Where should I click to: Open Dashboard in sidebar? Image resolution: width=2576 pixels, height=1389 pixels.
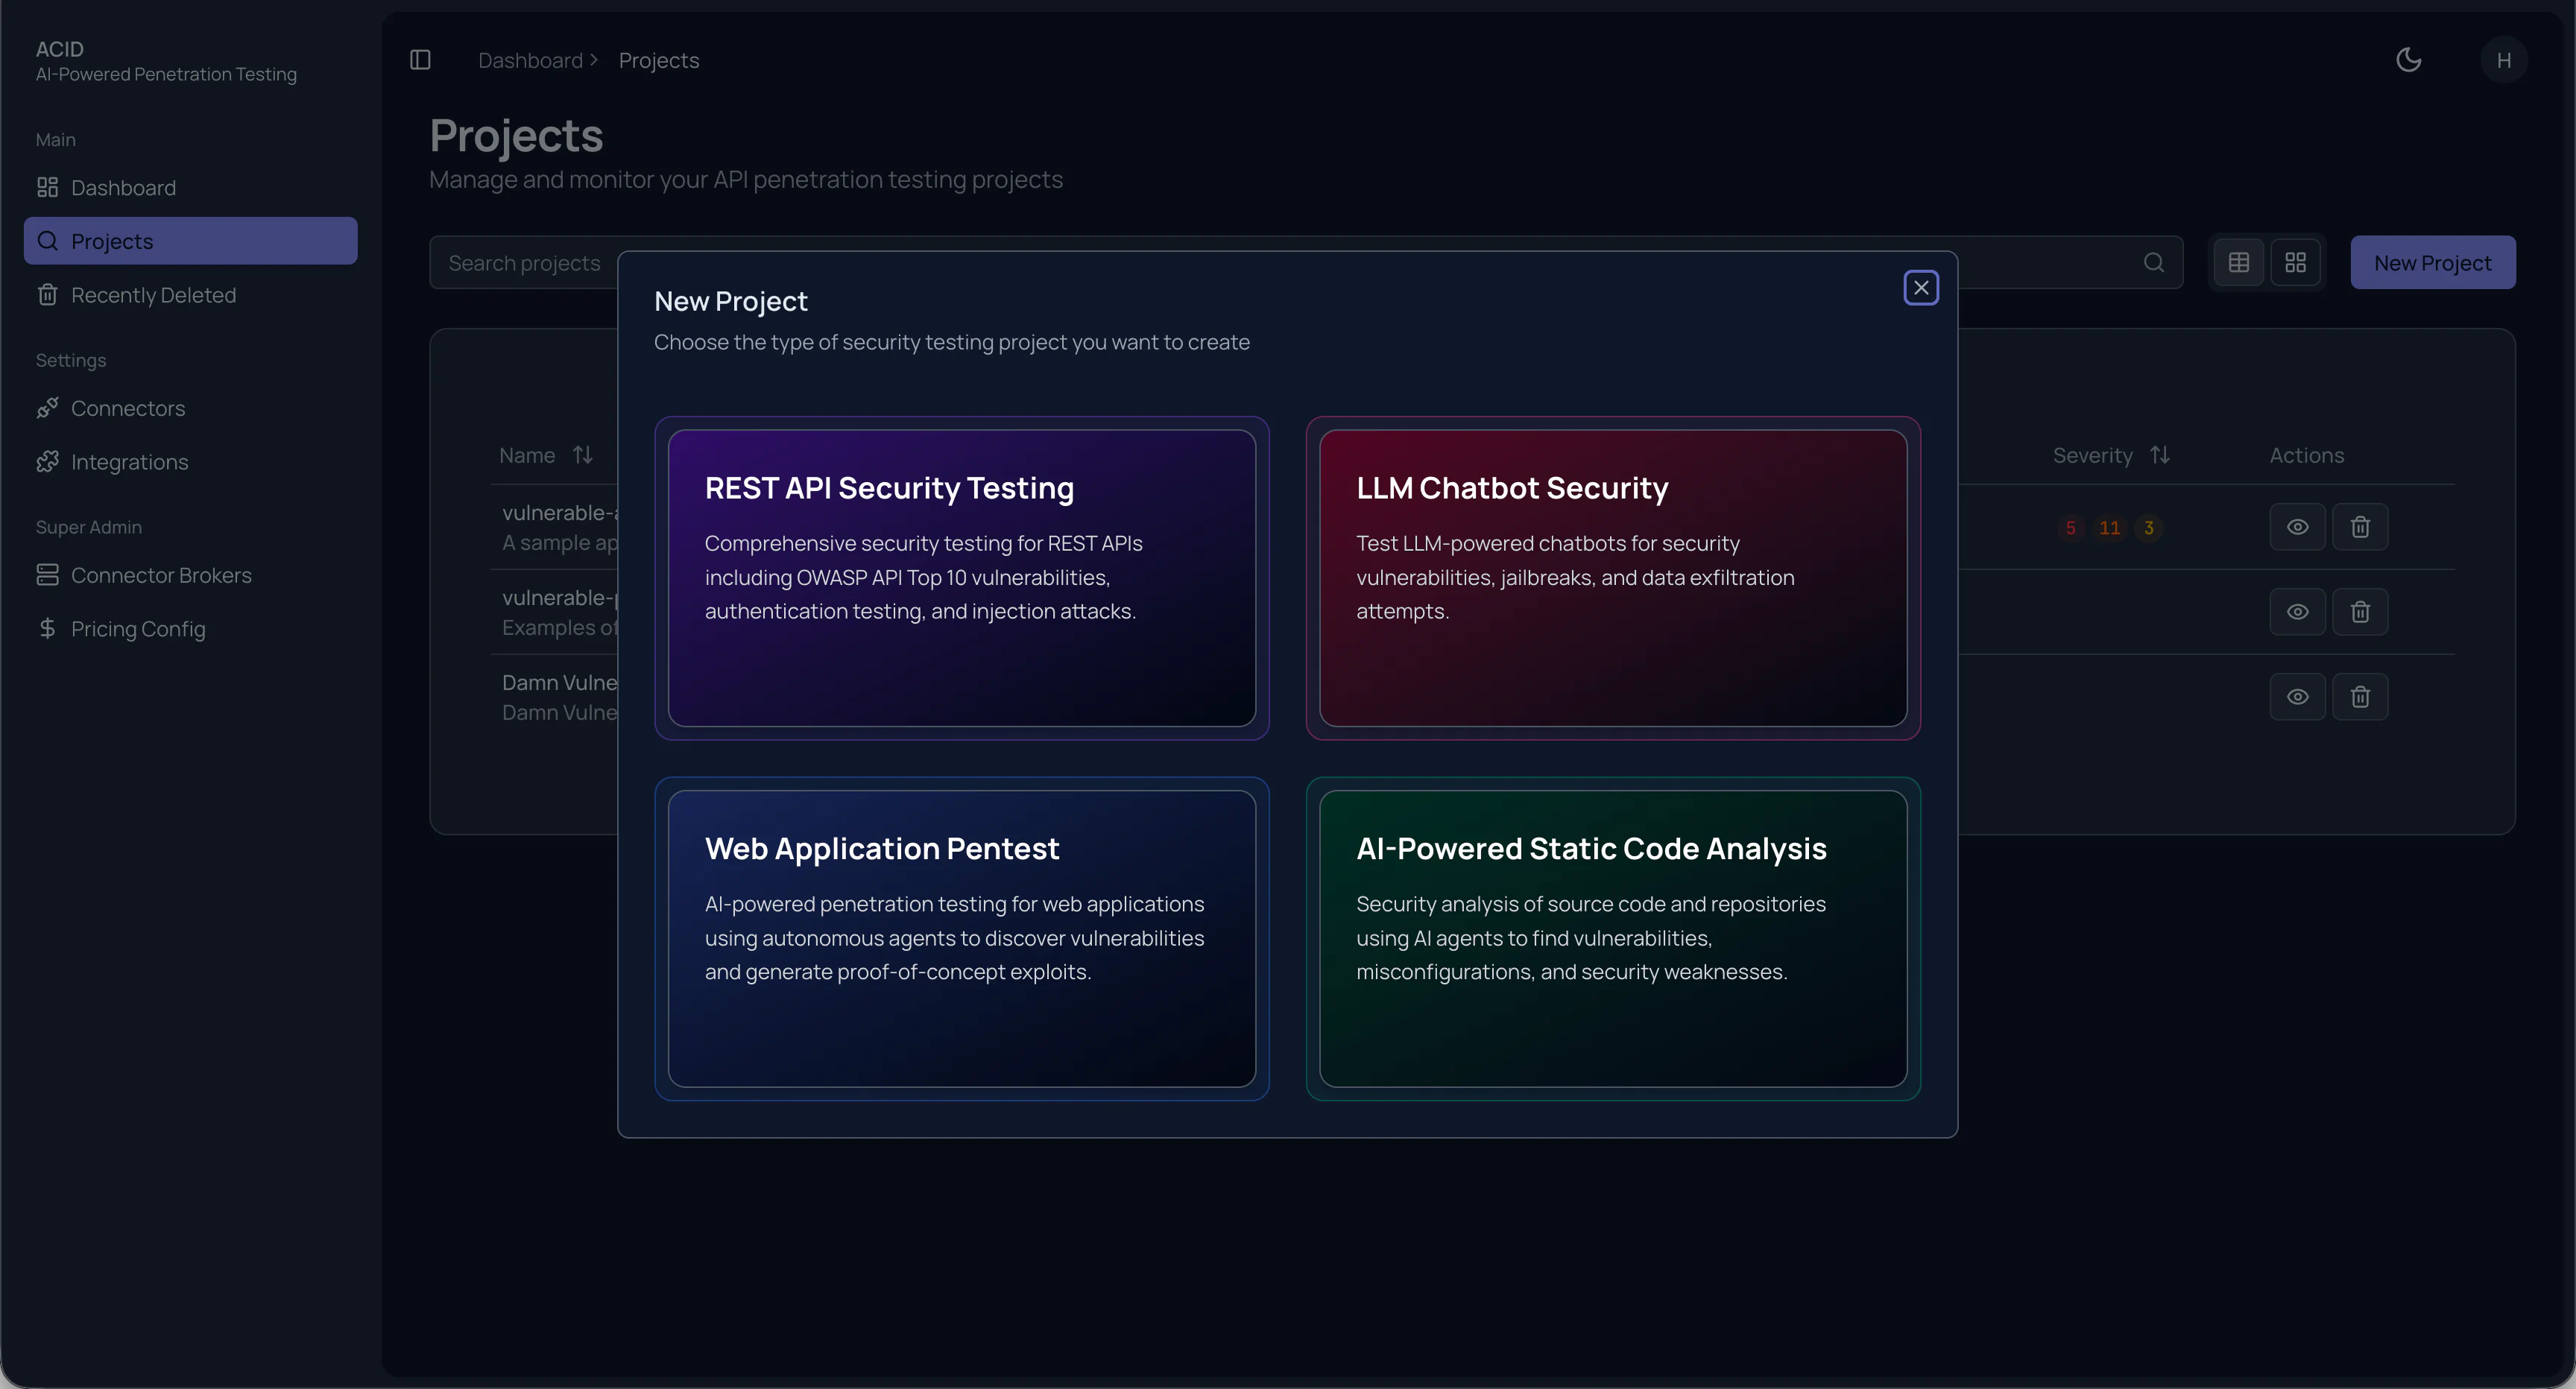click(190, 188)
